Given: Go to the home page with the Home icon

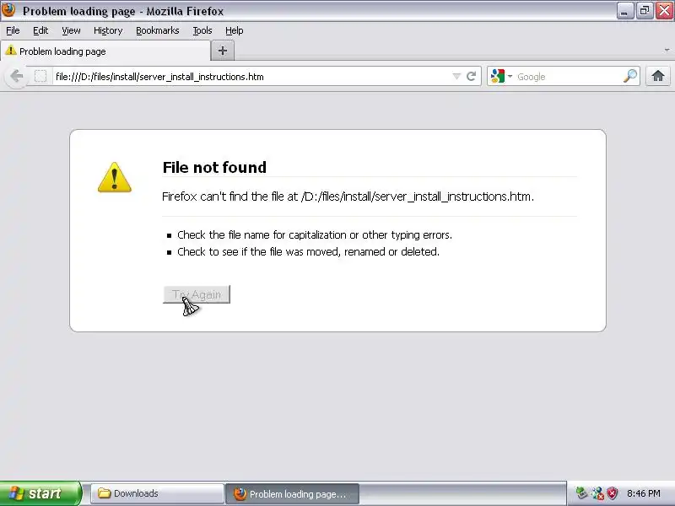Looking at the screenshot, I should [657, 76].
